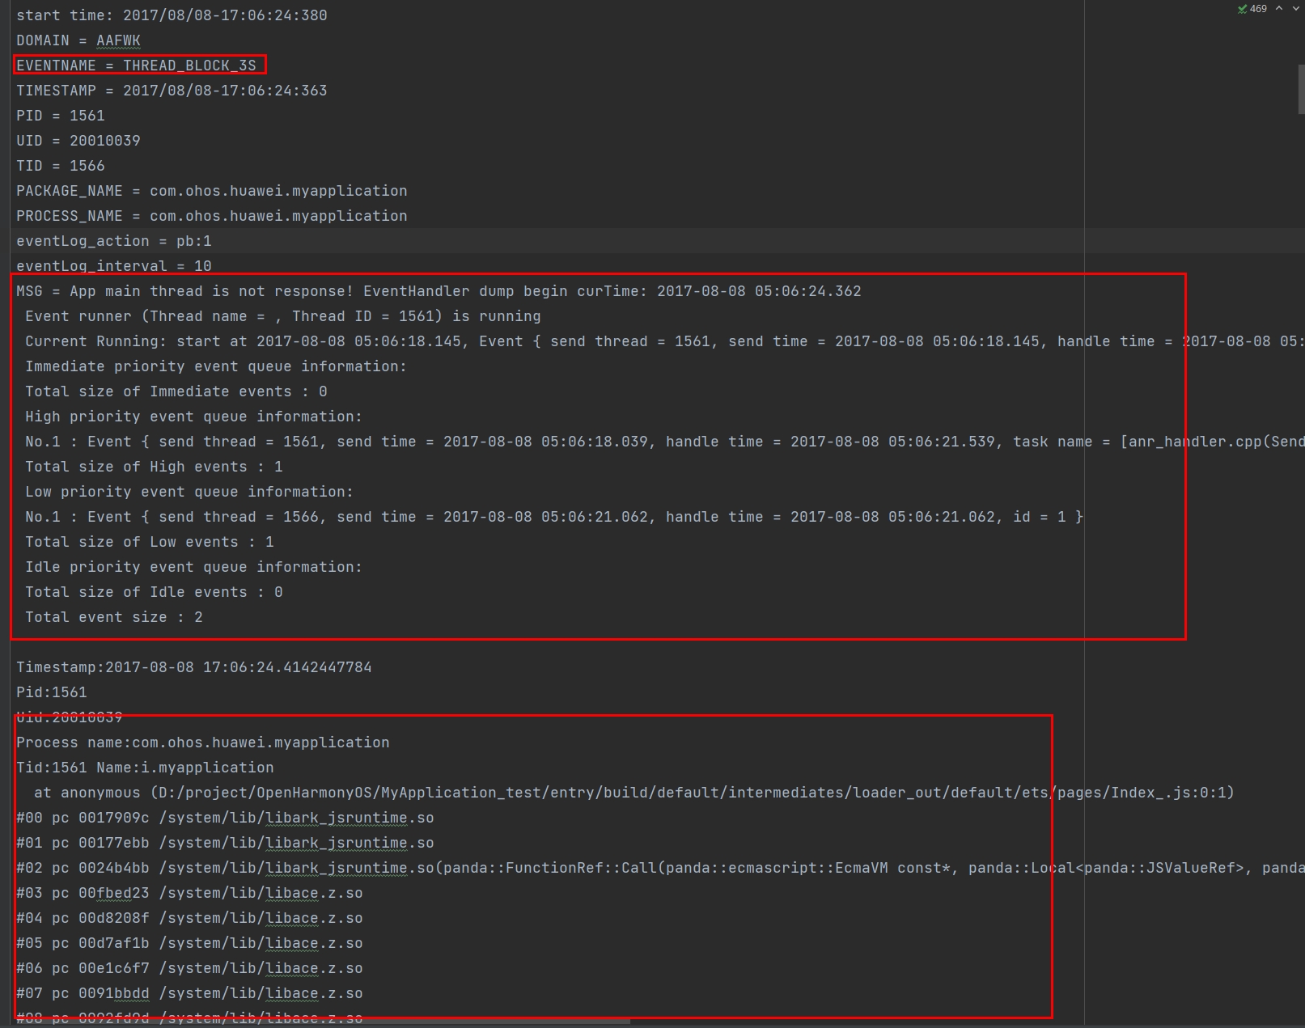Click the MSG App main thread line
Image resolution: width=1305 pixels, height=1028 pixels.
[438, 291]
